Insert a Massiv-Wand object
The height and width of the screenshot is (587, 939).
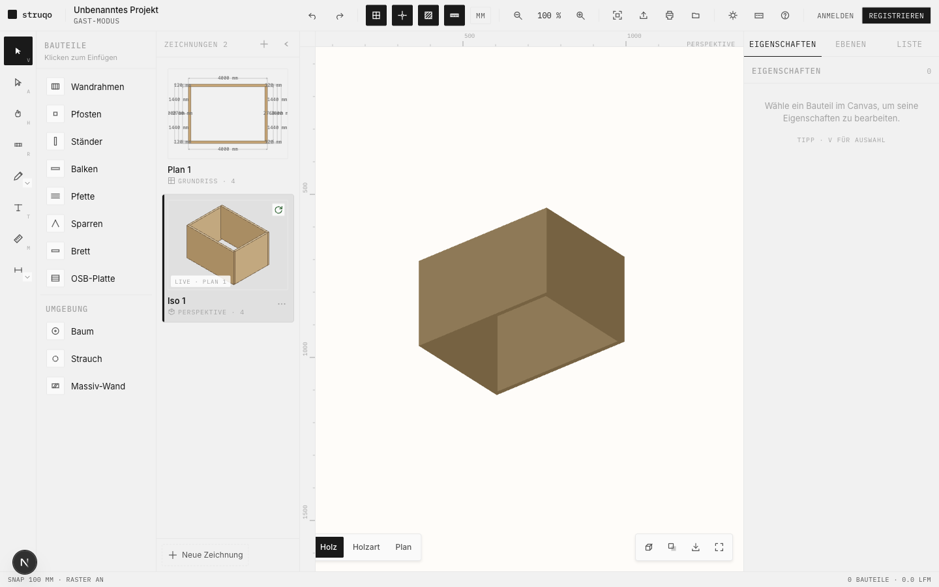tap(97, 386)
